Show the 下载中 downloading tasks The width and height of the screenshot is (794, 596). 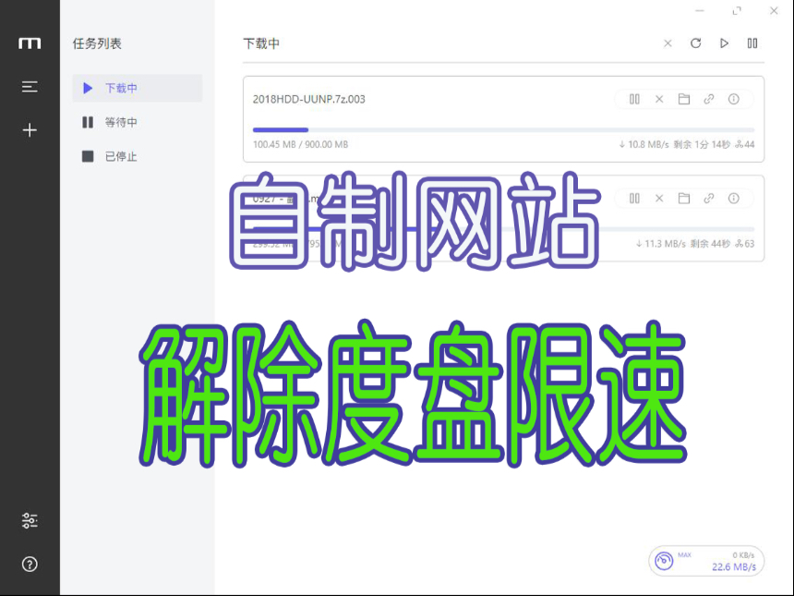pos(138,88)
